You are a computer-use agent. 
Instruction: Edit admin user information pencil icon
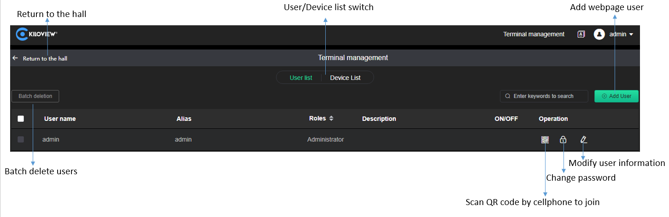pyautogui.click(x=584, y=140)
